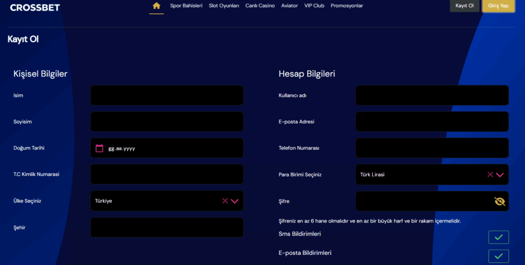The height and width of the screenshot is (265, 525).
Task: Open the Türkiye country combo box
Action: coord(167,201)
